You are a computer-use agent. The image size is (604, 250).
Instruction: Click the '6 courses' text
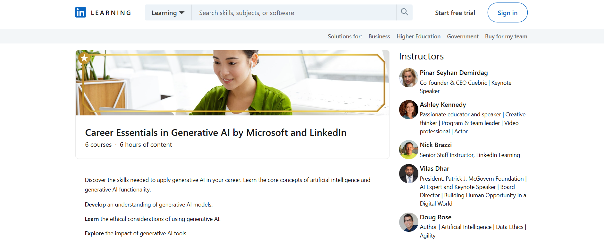point(98,145)
